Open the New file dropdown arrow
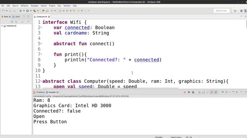 [x=7, y=11]
